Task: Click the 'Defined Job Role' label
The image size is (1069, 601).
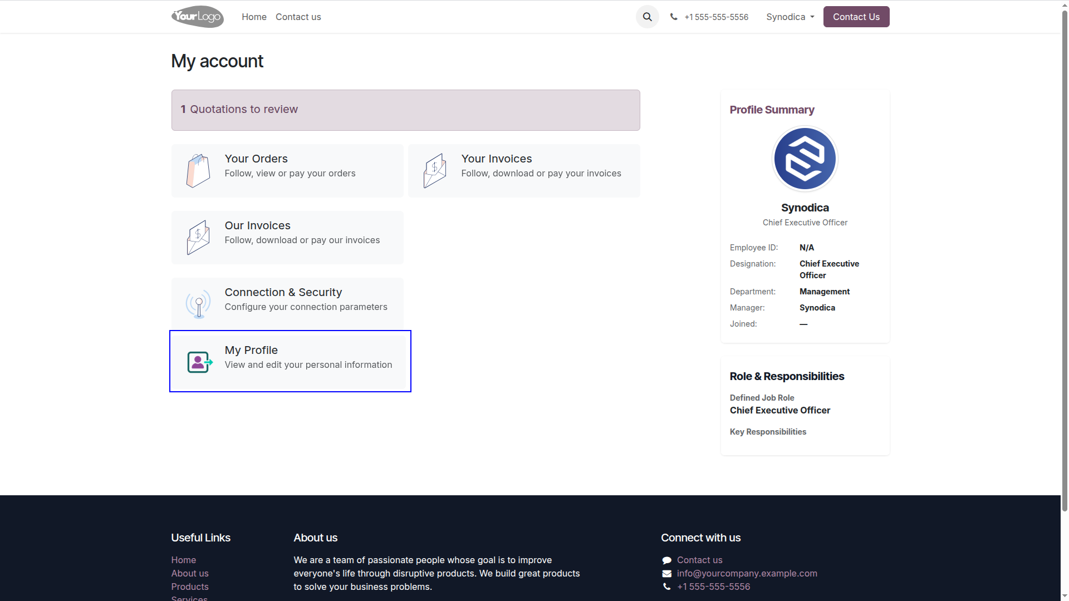Action: 762,398
